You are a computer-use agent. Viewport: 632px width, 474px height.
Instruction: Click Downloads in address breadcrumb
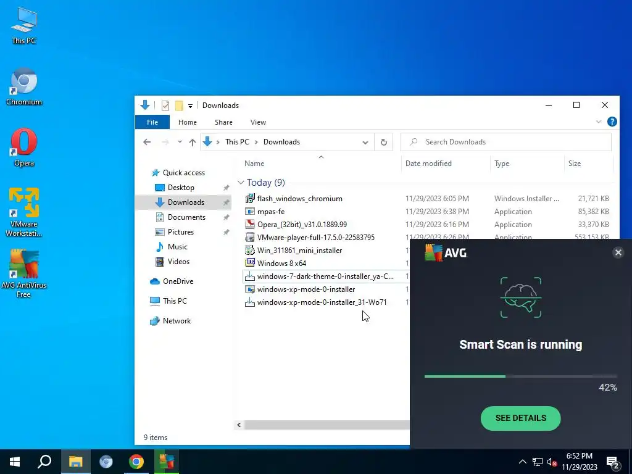281,142
